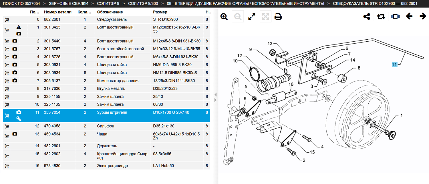Go to next diagram arrow
Viewport: 429px width, 184px height.
point(423,16)
